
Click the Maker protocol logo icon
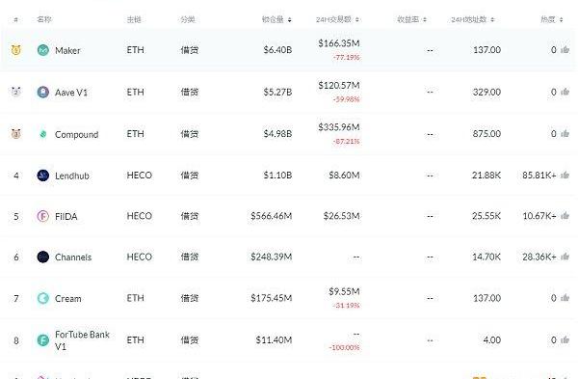(x=43, y=50)
